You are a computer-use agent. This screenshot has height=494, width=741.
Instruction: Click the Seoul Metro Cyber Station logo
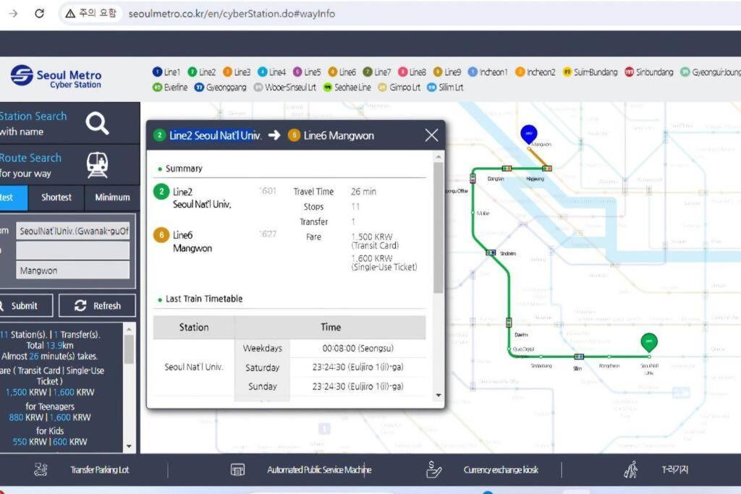[x=56, y=77]
